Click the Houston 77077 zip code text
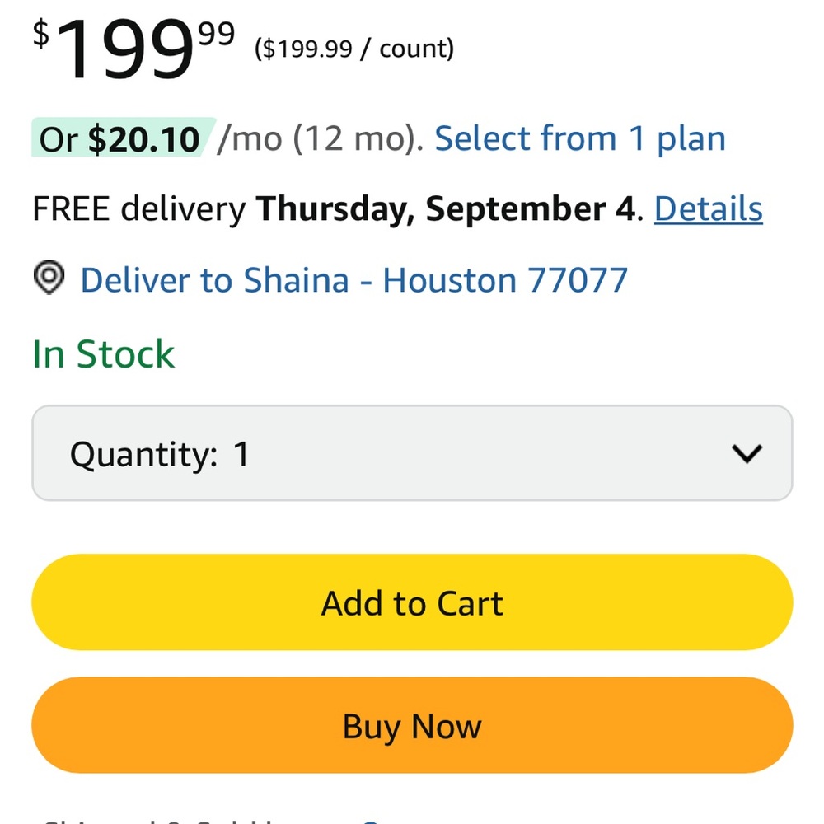The height and width of the screenshot is (824, 824). point(505,280)
